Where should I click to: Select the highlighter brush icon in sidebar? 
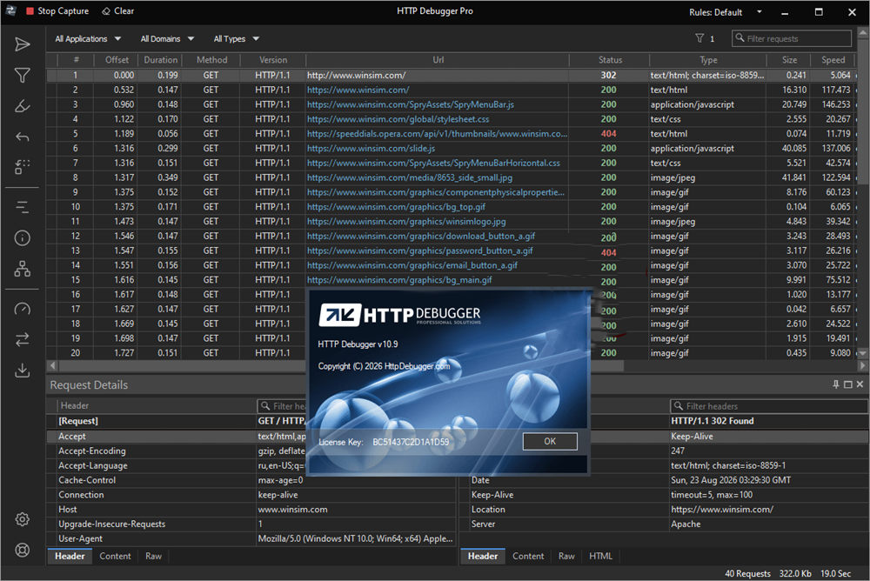[23, 106]
